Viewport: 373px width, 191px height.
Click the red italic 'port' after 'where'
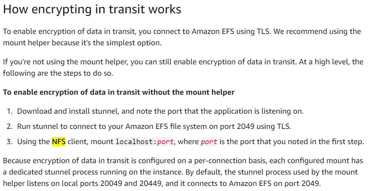(x=209, y=142)
